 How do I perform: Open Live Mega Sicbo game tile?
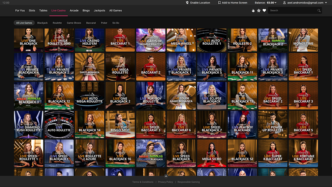[212, 153]
